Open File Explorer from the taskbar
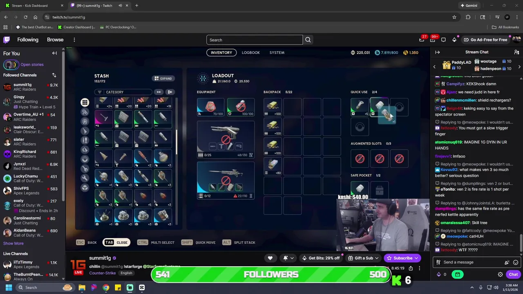Screen dimensions: 523x294 (82, 287)
